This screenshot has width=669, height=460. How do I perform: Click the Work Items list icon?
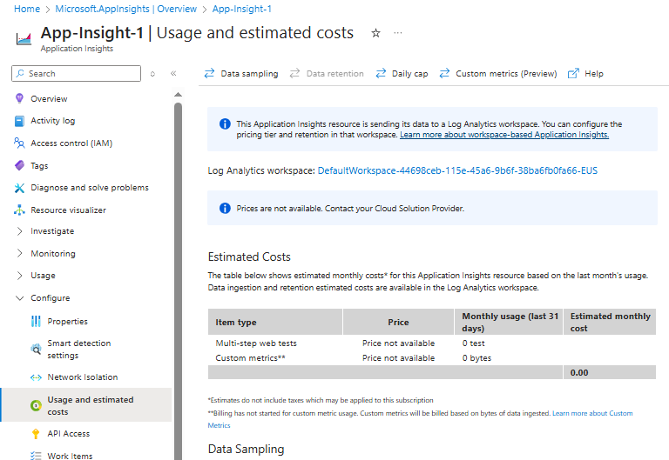pos(36,456)
